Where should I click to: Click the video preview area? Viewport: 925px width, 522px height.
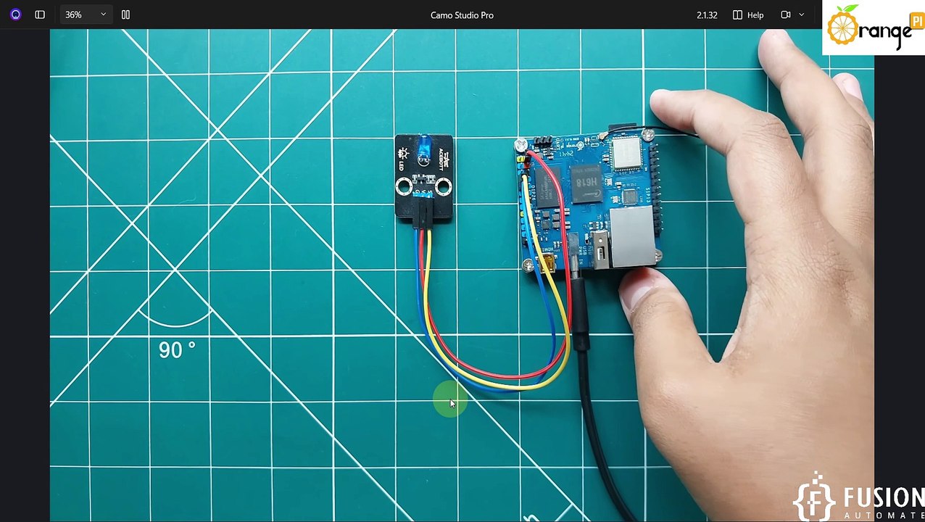[x=462, y=275]
